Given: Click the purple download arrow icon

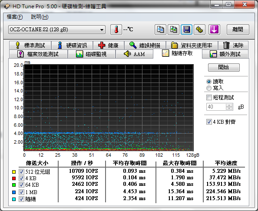Looking at the screenshot, I should pos(214,30).
